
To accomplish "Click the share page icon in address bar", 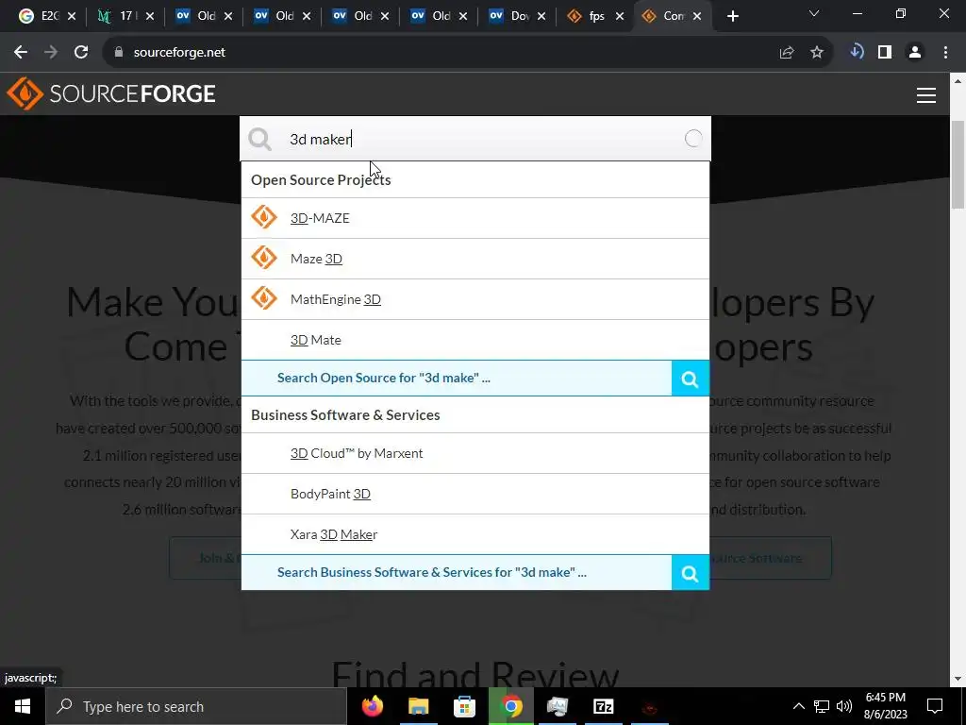I will pyautogui.click(x=787, y=53).
